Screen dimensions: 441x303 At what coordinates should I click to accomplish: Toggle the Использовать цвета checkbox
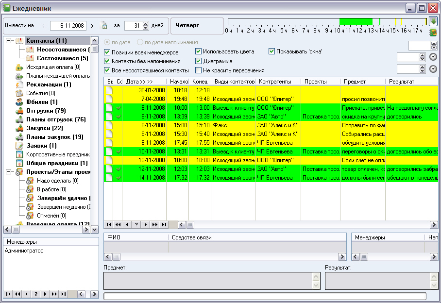(198, 51)
